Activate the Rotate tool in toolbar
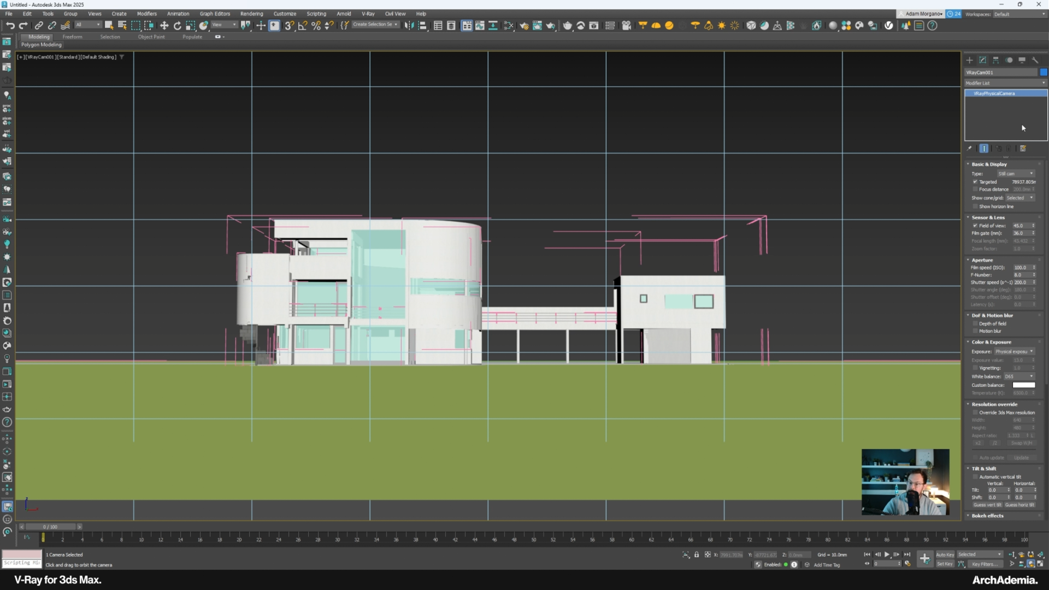Viewport: 1049px width, 590px height. 177,26
